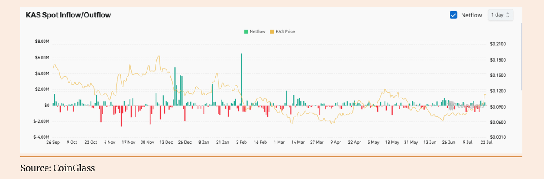544x179 pixels.
Task: Select the 26 Sep date axis label
Action: point(53,143)
